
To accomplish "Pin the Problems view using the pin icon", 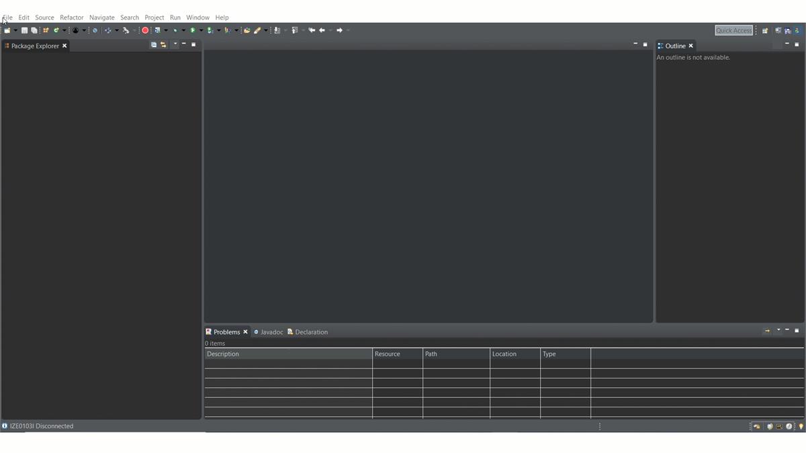I will pyautogui.click(x=767, y=330).
